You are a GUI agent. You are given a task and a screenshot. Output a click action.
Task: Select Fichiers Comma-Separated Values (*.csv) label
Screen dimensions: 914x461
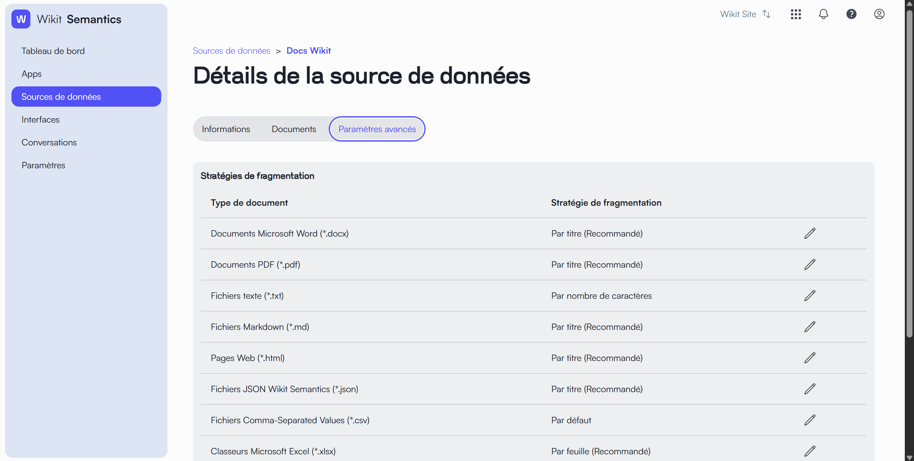coord(290,420)
